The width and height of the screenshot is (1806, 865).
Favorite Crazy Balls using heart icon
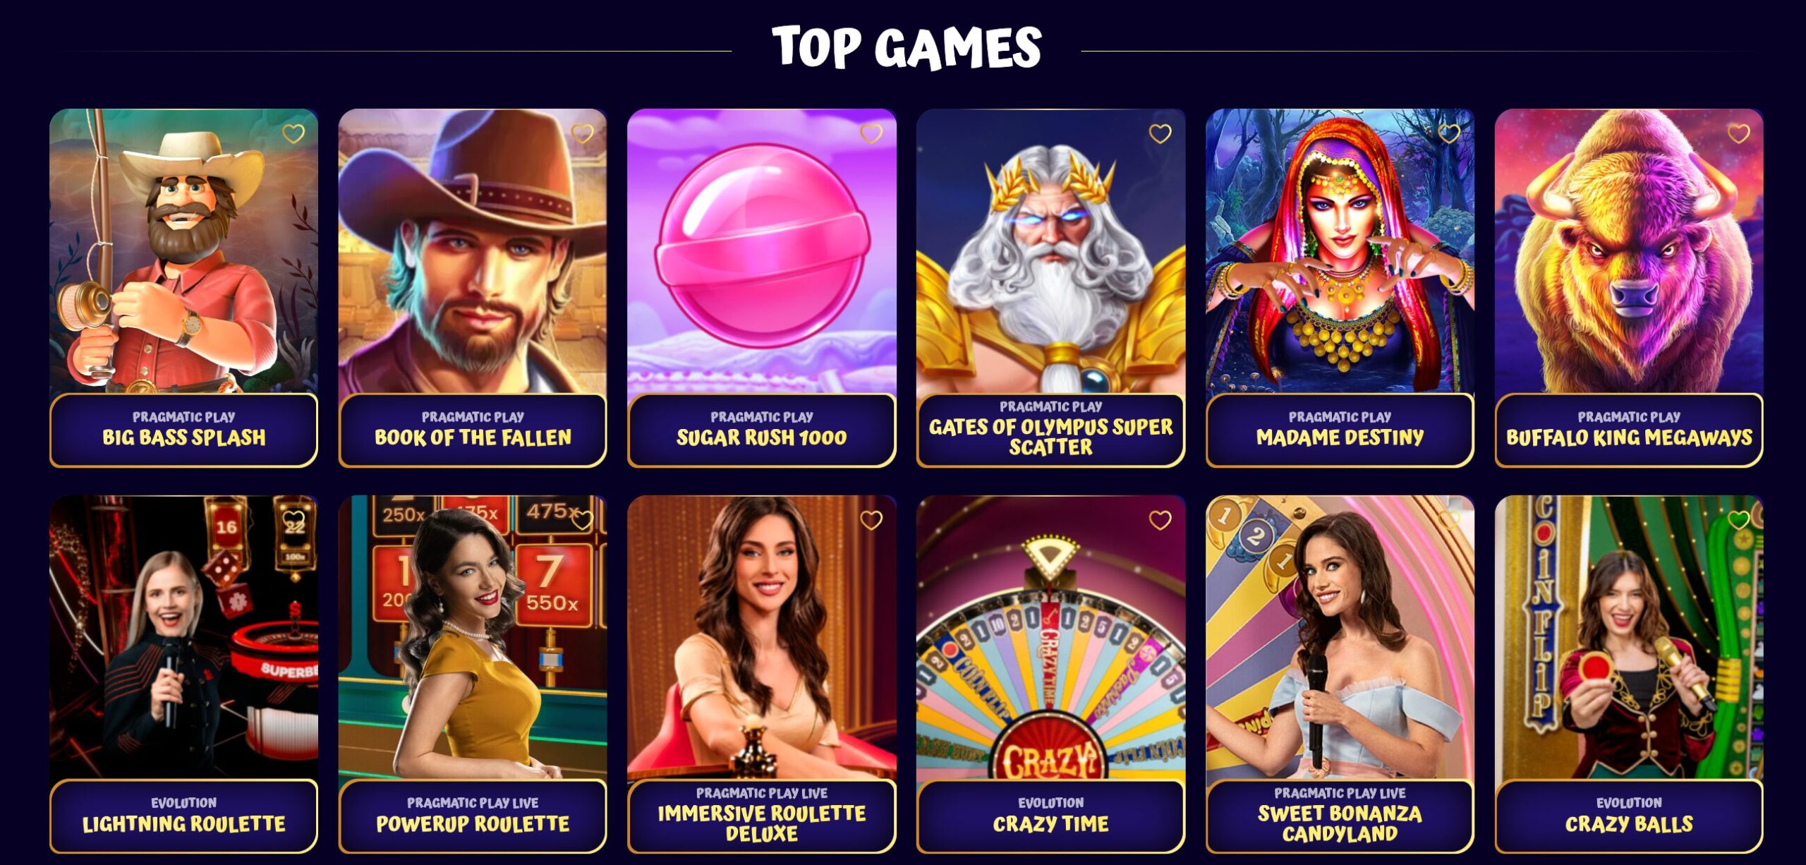coord(1739,520)
